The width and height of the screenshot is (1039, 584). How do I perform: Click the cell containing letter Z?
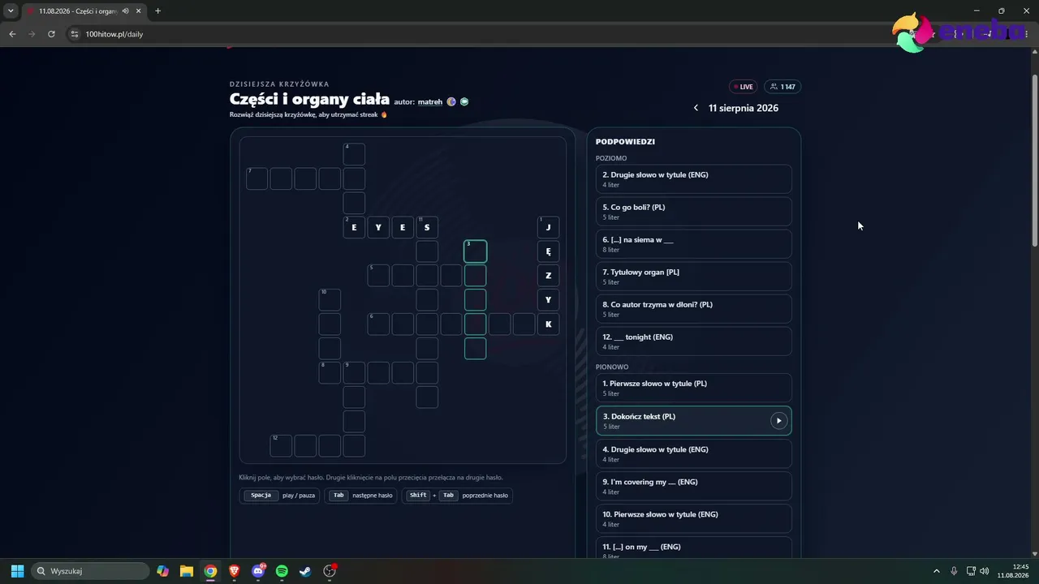tap(549, 276)
